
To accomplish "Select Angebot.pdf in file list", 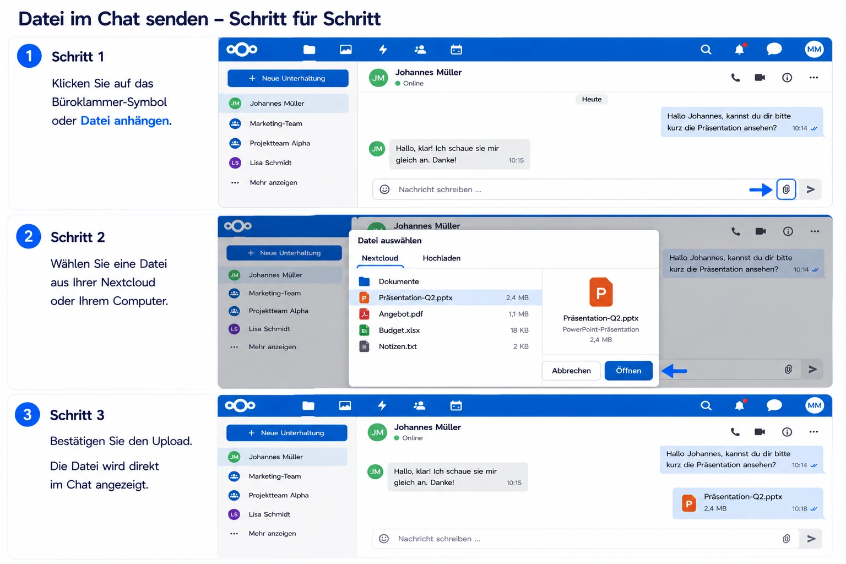I will point(446,314).
